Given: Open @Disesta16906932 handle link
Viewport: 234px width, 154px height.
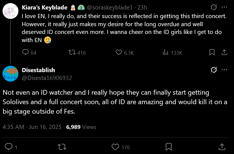Looking at the screenshot, I should 47,78.
